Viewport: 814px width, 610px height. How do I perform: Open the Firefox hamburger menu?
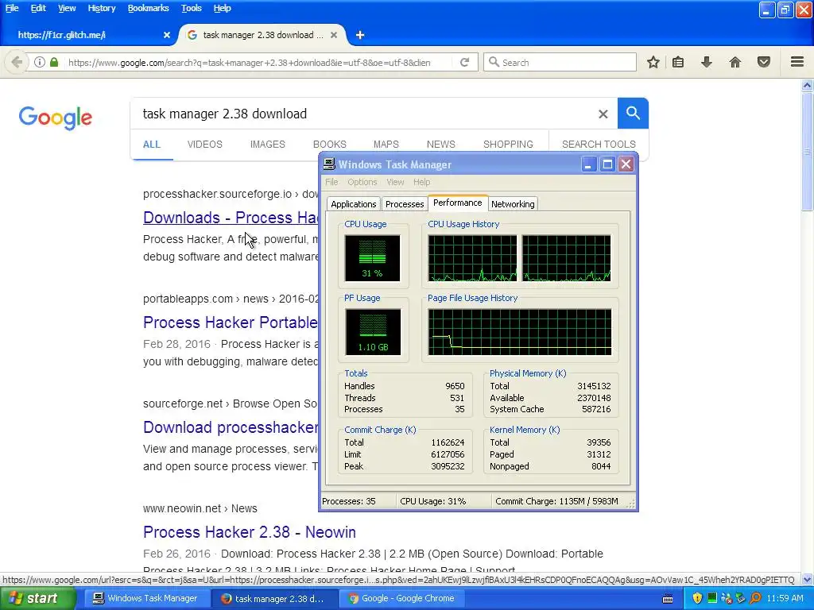797,62
